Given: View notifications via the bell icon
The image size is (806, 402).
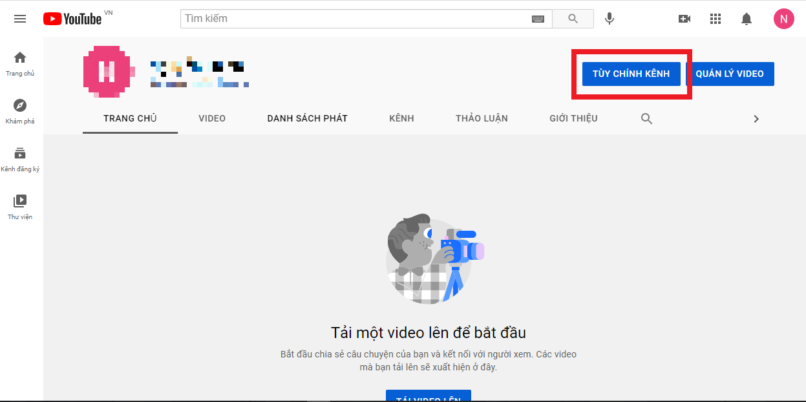Looking at the screenshot, I should point(747,19).
